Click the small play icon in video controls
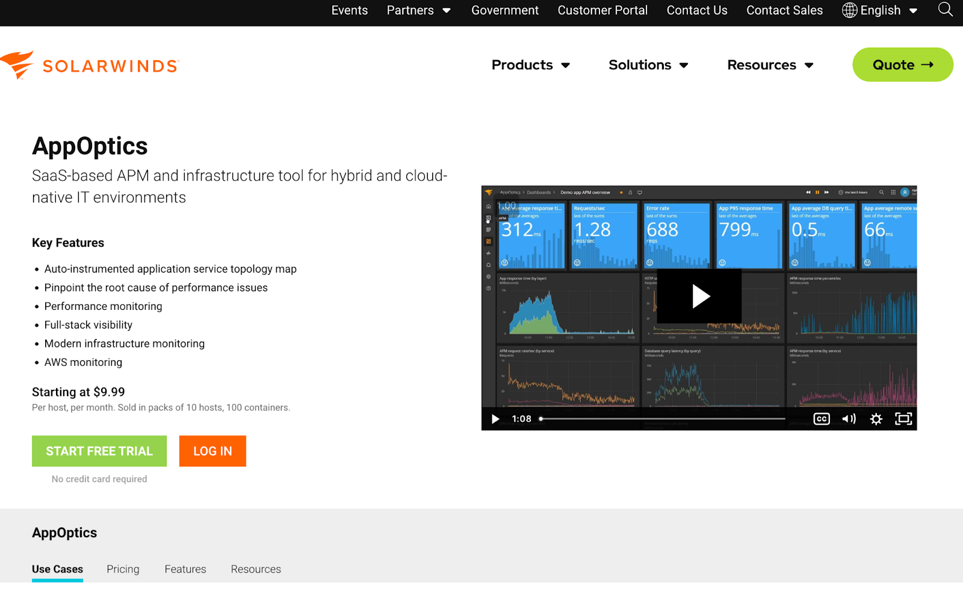963x598 pixels. 495,419
